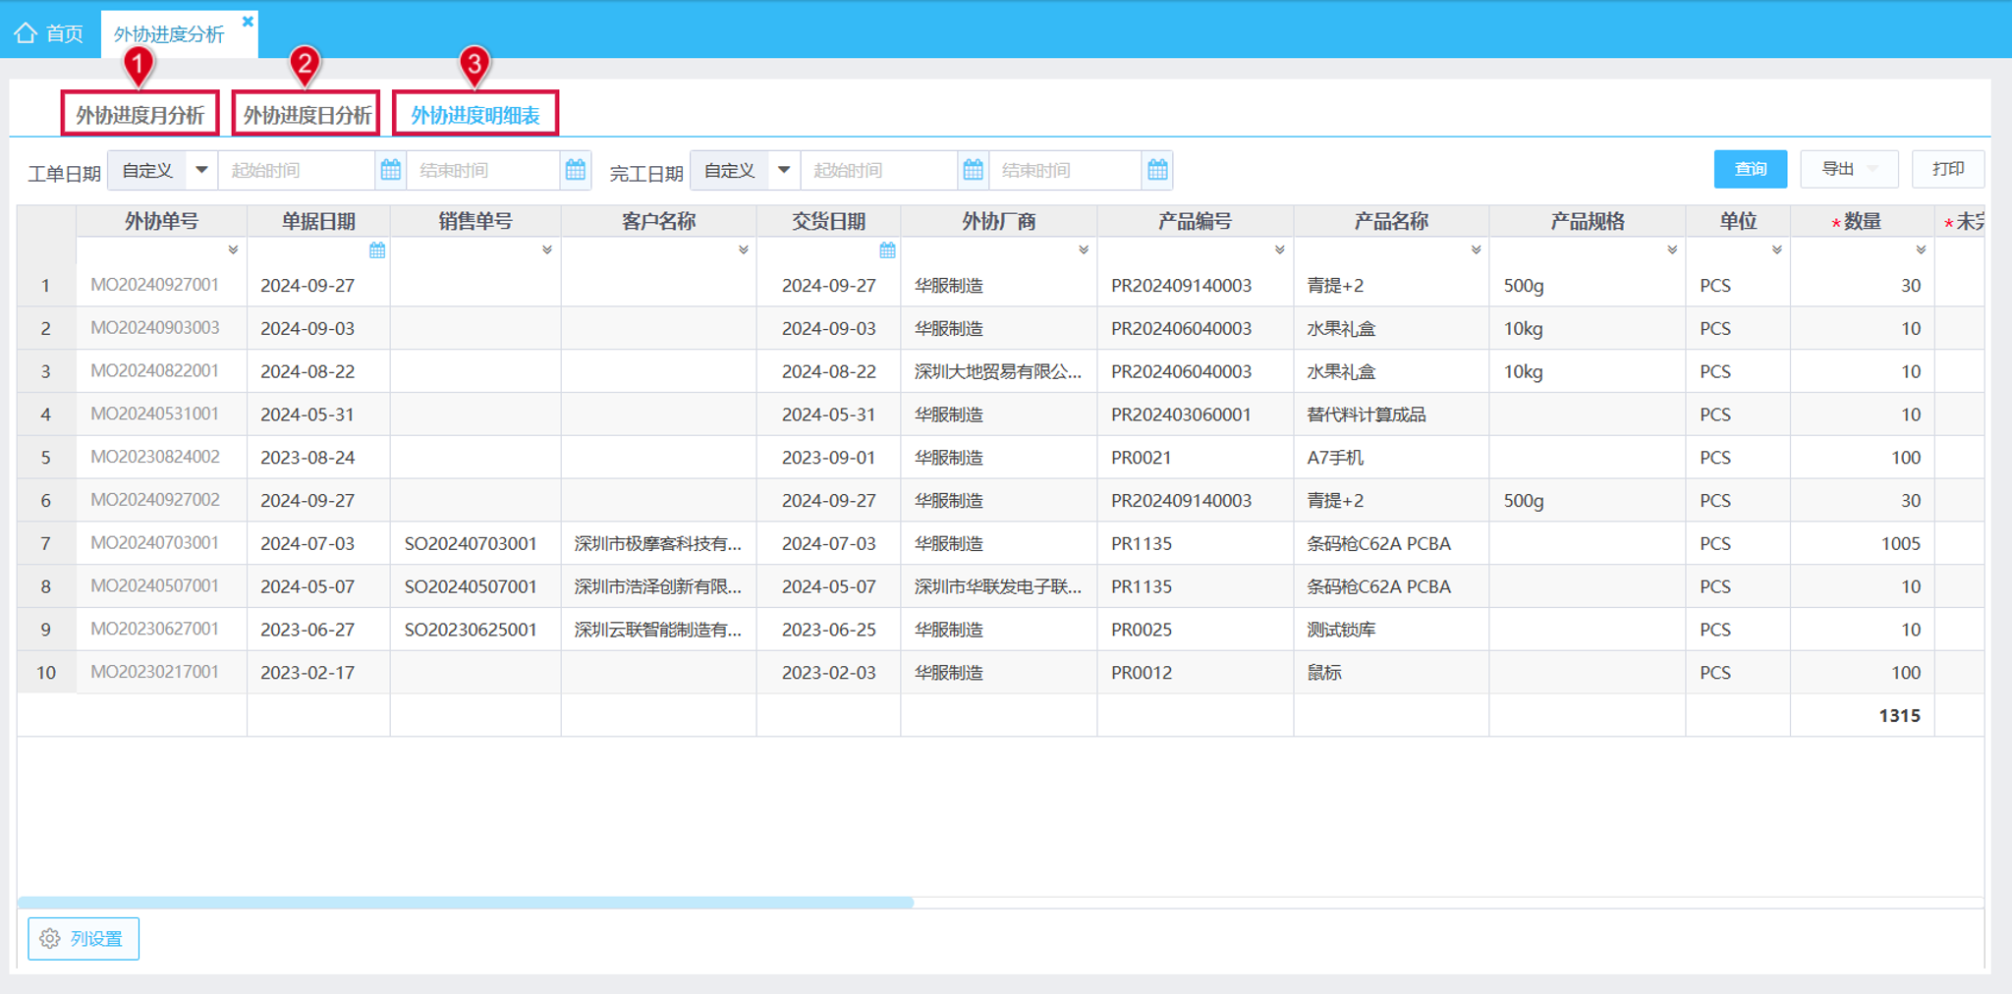The image size is (2012, 994).
Task: Expand the 完工日期 自定义 dropdown
Action: [x=784, y=170]
